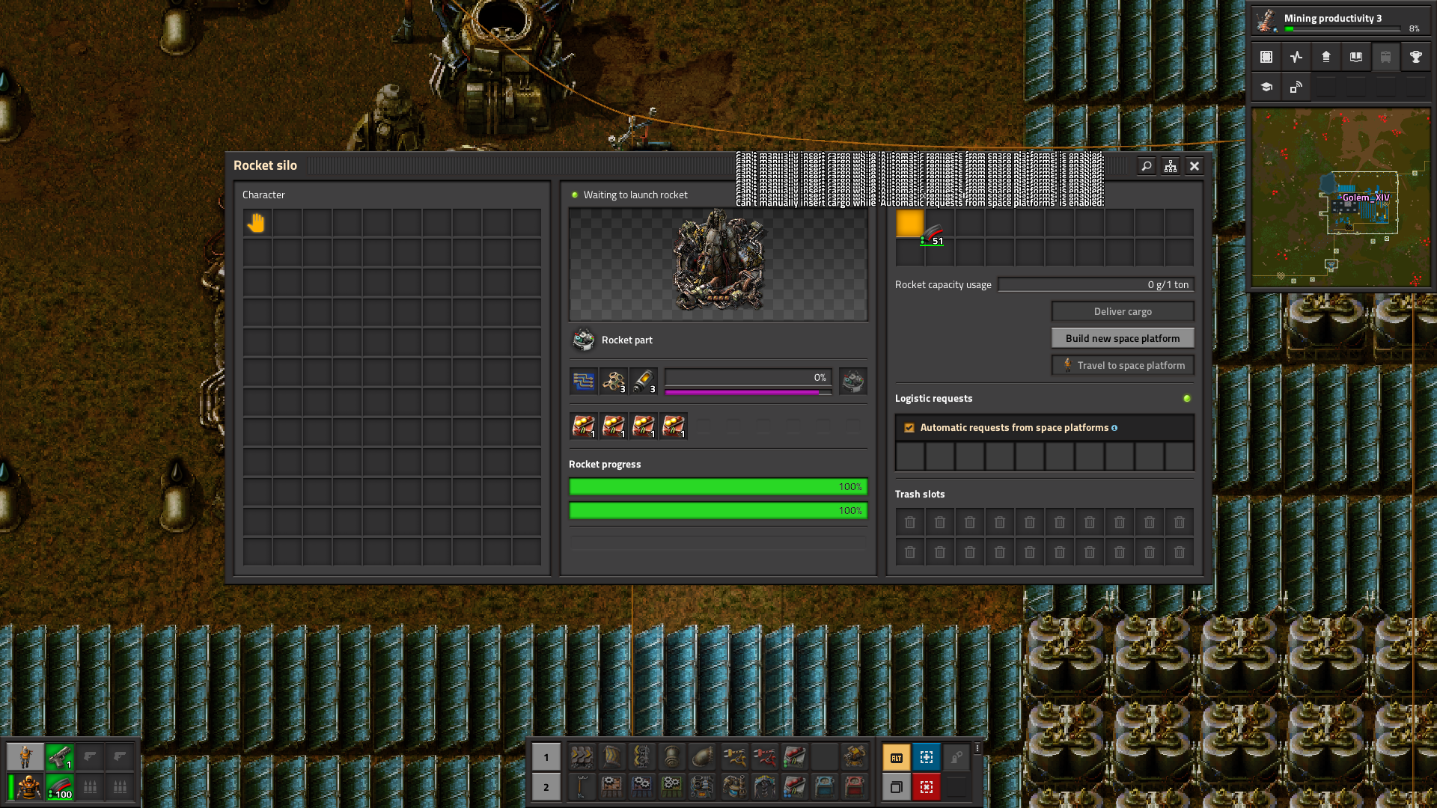The height and width of the screenshot is (808, 1437).
Task: Select the pipe in quickbar
Action: click(x=672, y=757)
